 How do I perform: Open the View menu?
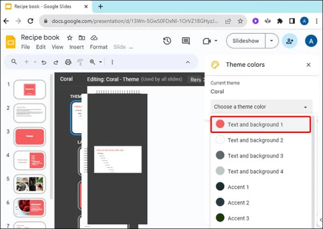(57, 47)
